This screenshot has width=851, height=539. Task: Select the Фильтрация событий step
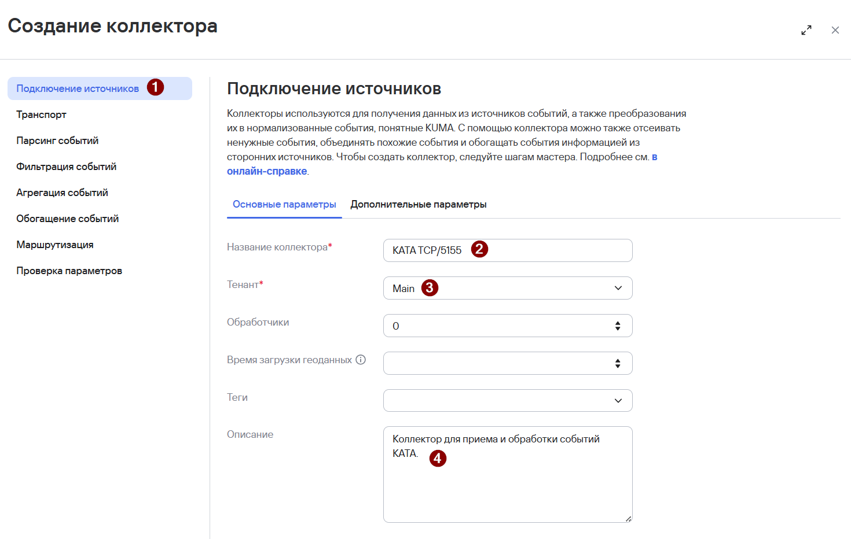(67, 167)
